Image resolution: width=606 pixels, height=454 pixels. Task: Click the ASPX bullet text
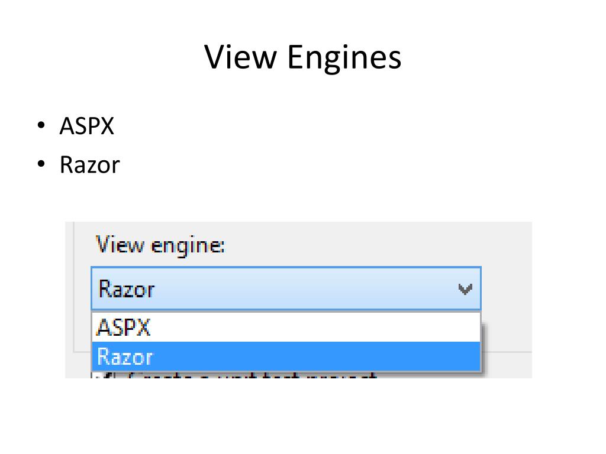point(87,126)
